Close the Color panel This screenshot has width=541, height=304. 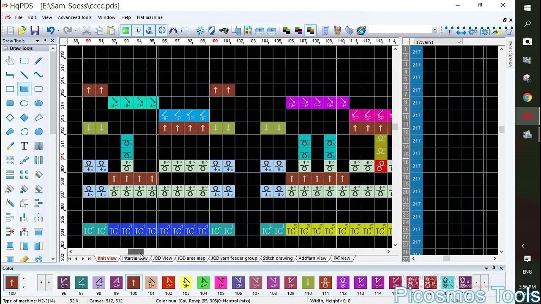point(501,268)
